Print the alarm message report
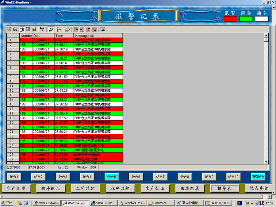 67,29
